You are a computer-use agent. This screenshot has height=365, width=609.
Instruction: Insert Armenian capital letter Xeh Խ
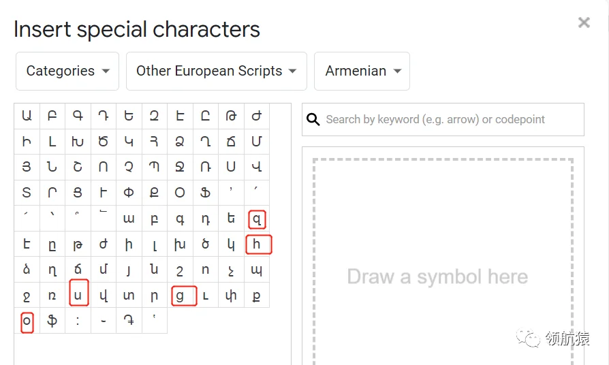tap(78, 142)
